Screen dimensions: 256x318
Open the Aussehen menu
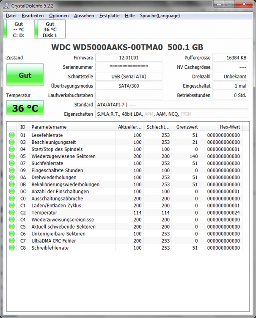tap(84, 16)
